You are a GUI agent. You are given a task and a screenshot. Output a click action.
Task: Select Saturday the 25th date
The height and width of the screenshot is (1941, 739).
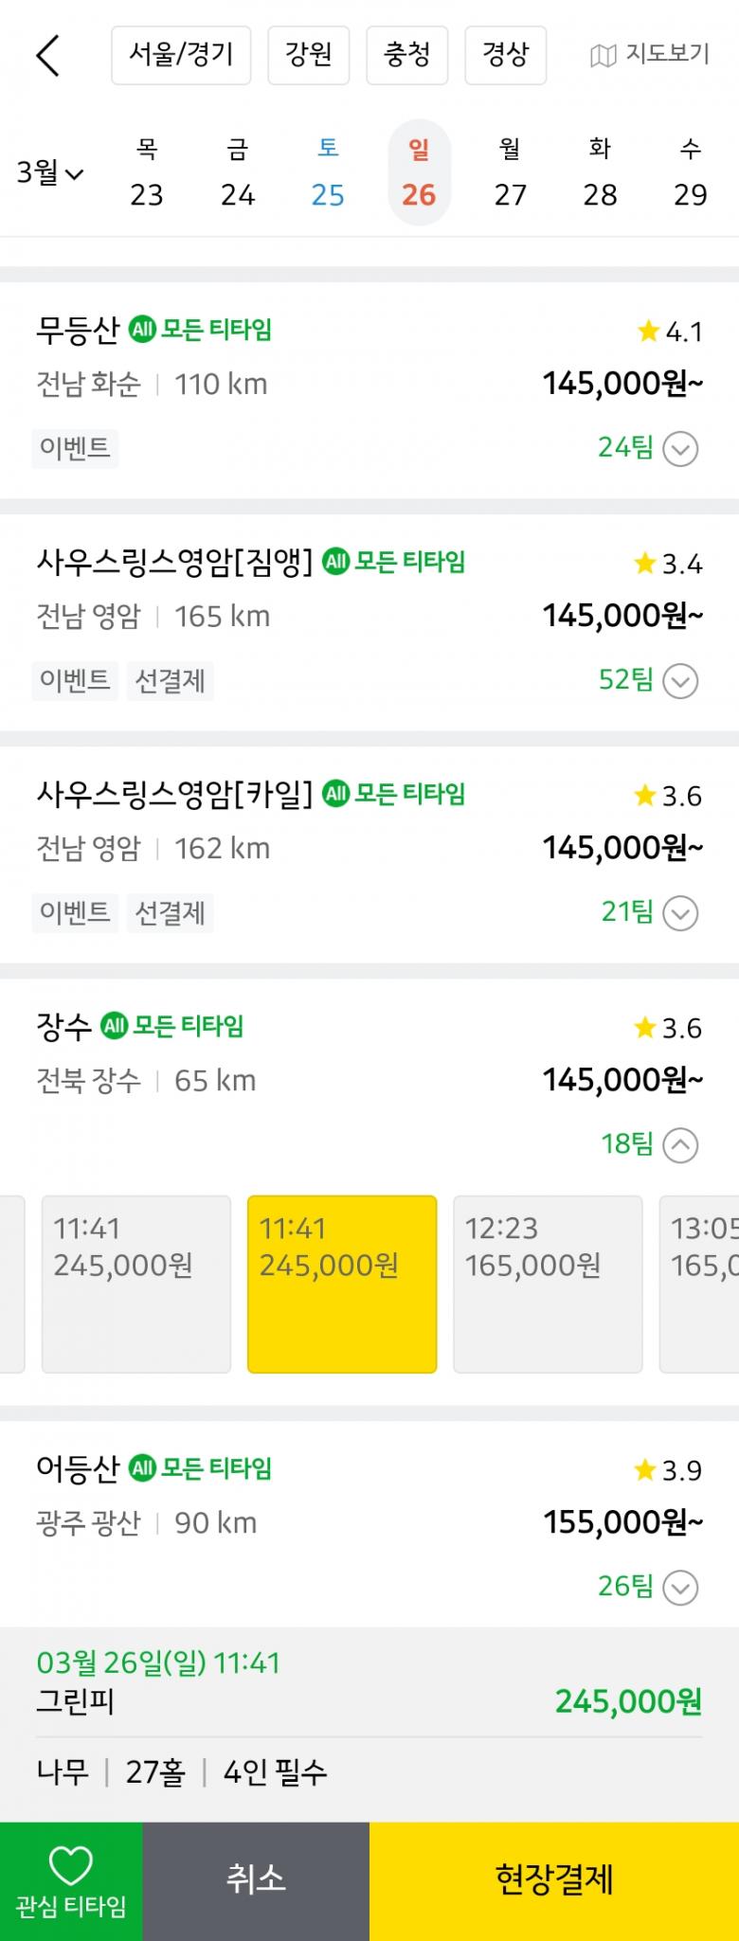328,172
